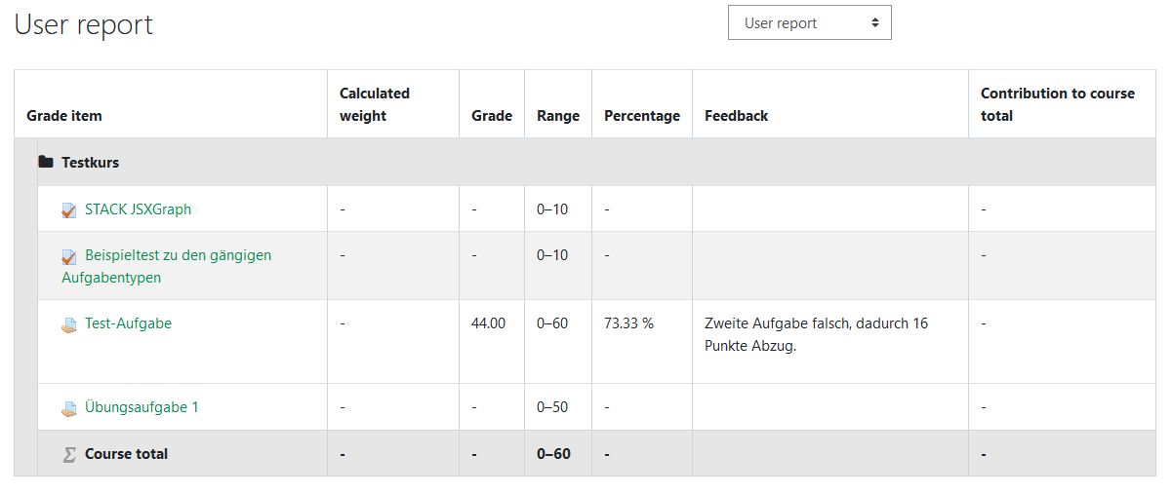
Task: Click the Contribution to course total header
Action: (1058, 104)
